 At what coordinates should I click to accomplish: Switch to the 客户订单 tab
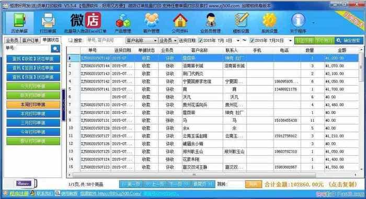coord(30,40)
